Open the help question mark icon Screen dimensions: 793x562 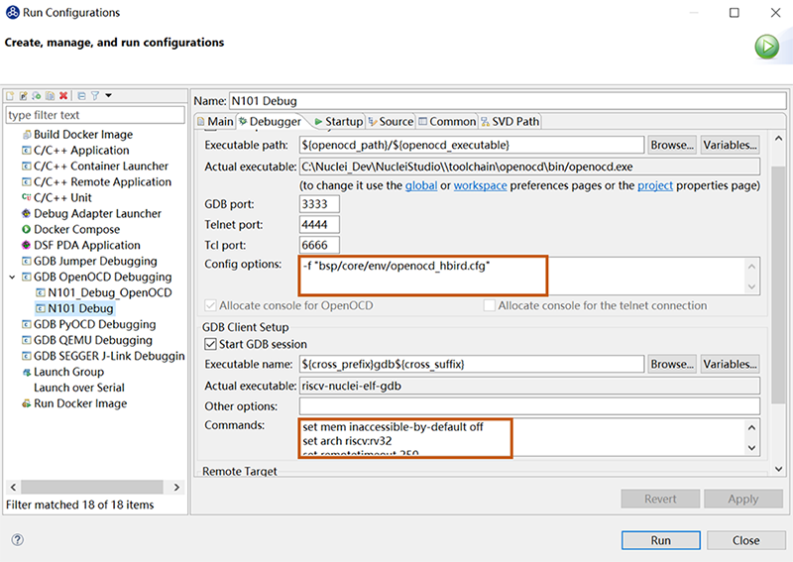point(17,540)
